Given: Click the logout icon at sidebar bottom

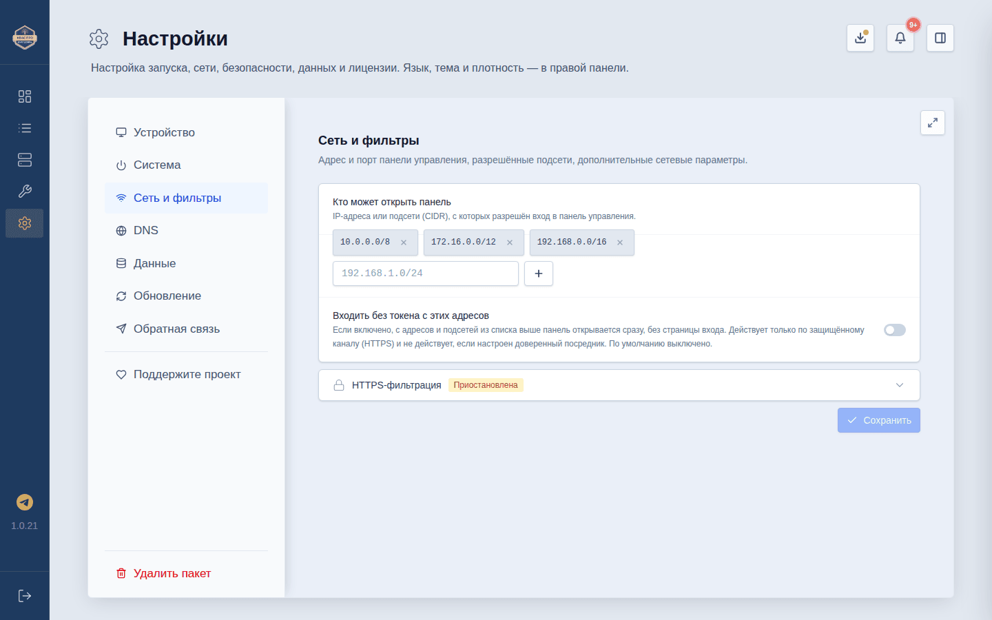Looking at the screenshot, I should tap(25, 596).
